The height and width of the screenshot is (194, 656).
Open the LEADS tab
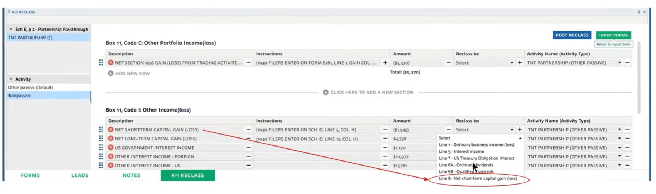pos(80,175)
